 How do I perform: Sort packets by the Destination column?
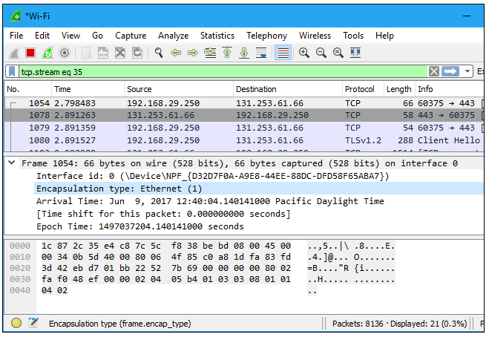pos(287,89)
